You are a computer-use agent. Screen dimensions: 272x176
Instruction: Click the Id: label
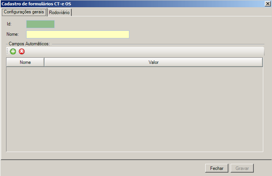coord(9,24)
